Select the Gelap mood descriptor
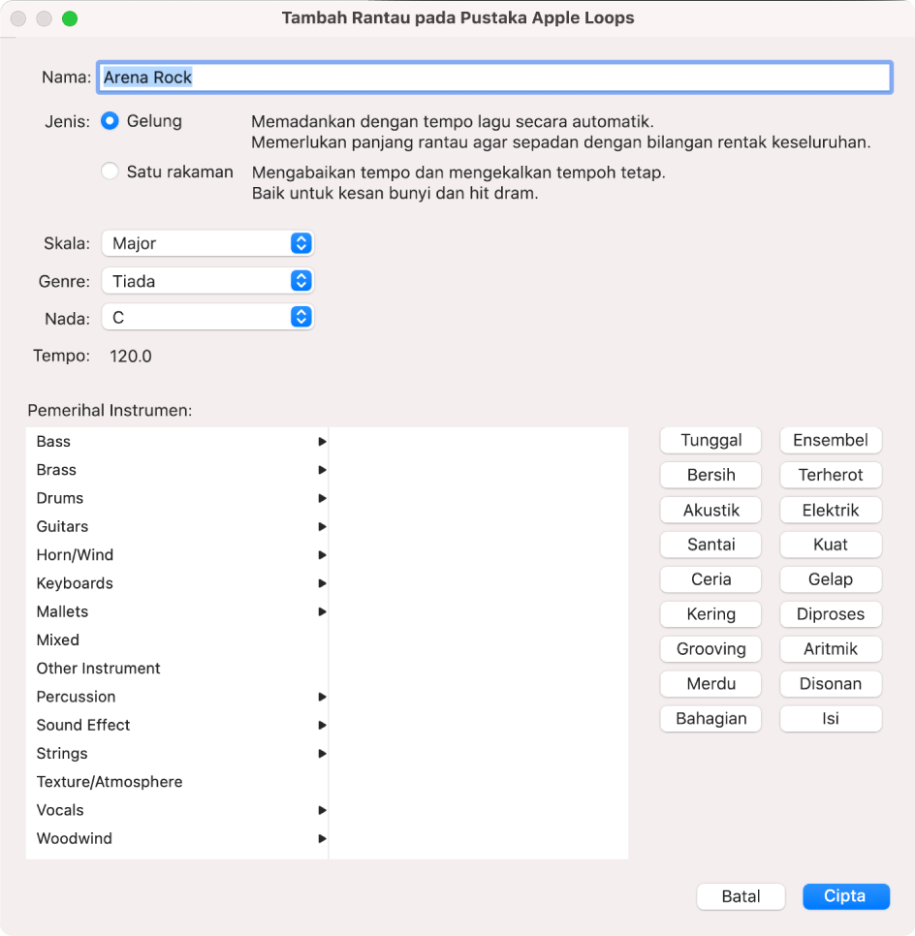This screenshot has width=915, height=936. 831,578
